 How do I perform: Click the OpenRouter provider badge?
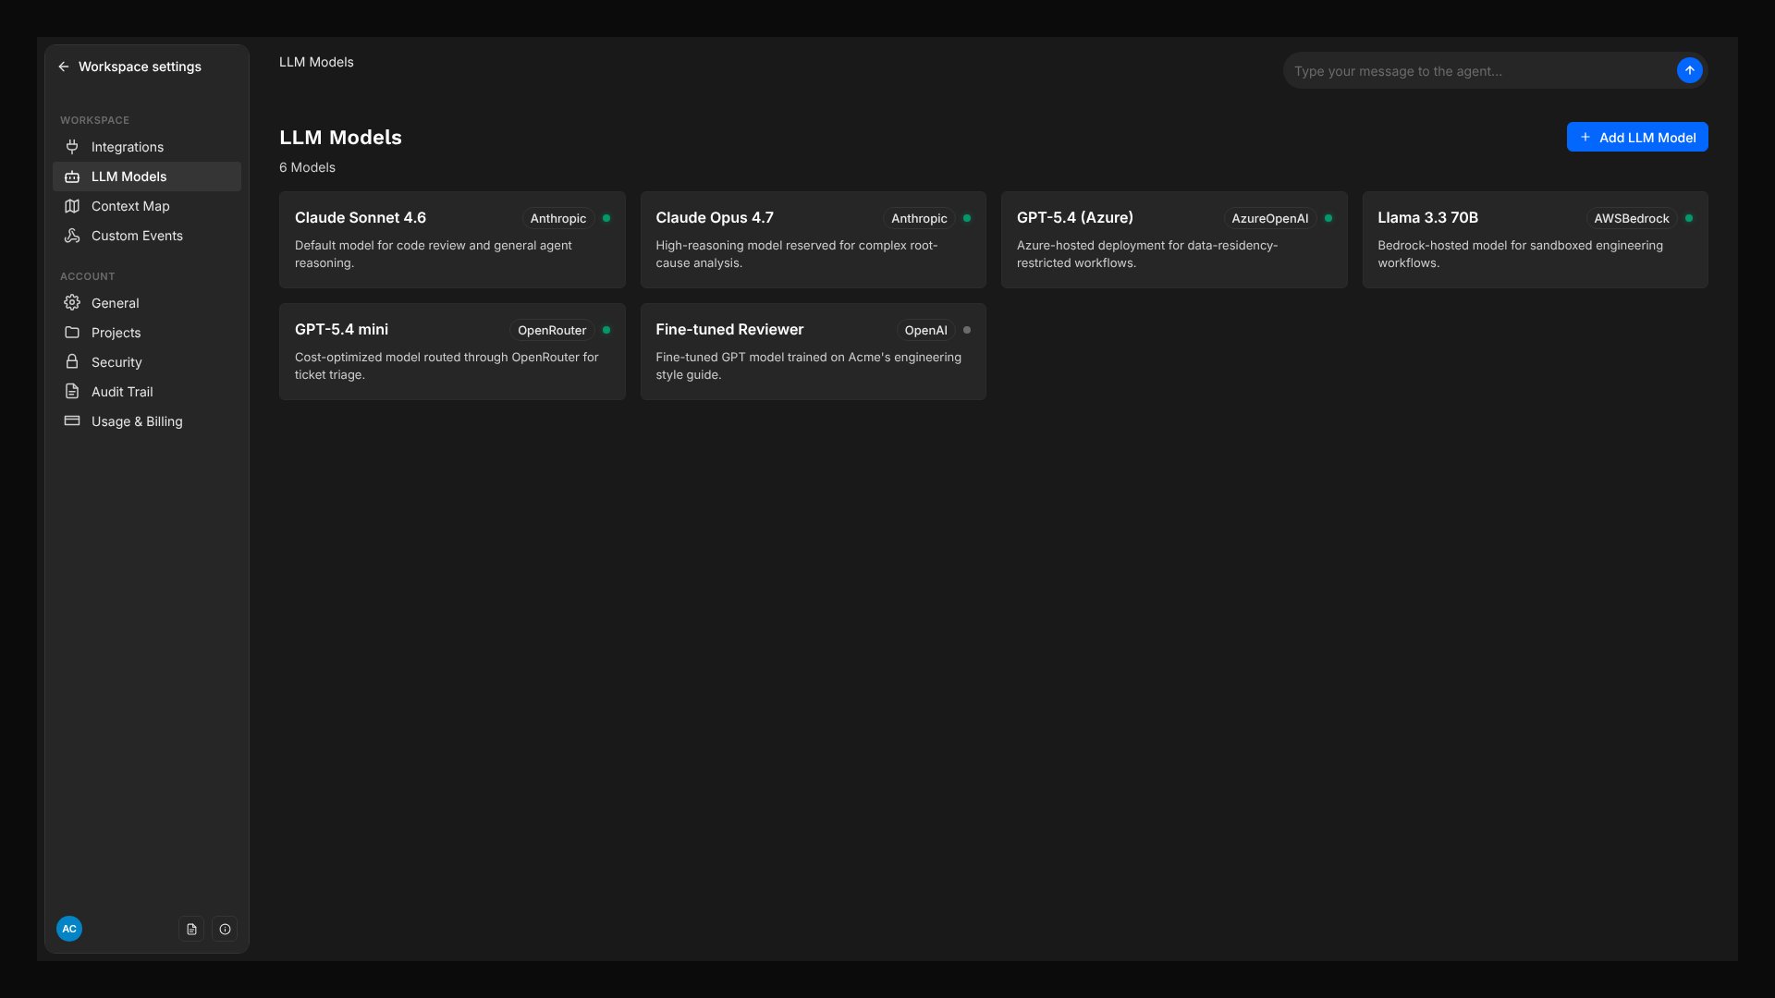[552, 330]
